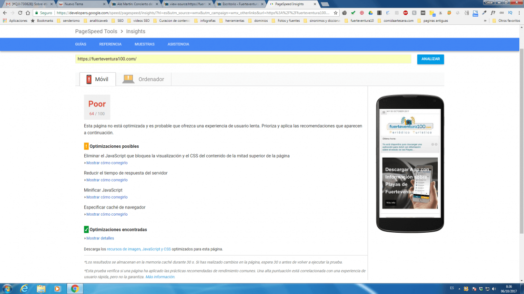Go back with browser back arrow
Image resolution: width=524 pixels, height=294 pixels.
5,13
